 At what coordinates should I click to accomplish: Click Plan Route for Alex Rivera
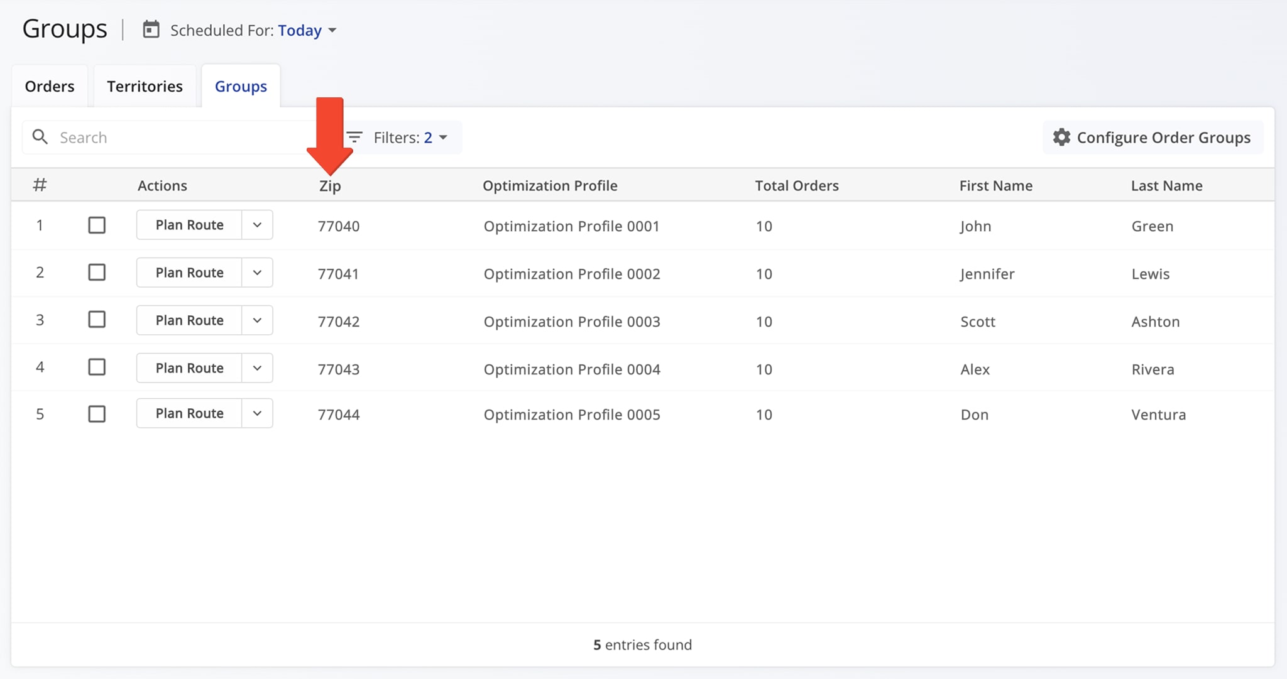189,368
